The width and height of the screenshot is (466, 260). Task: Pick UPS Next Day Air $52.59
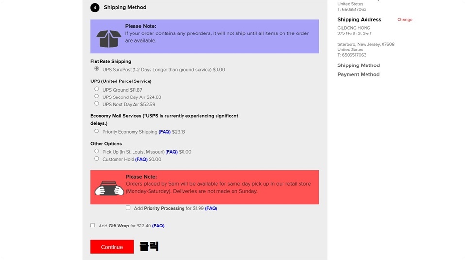pyautogui.click(x=96, y=103)
